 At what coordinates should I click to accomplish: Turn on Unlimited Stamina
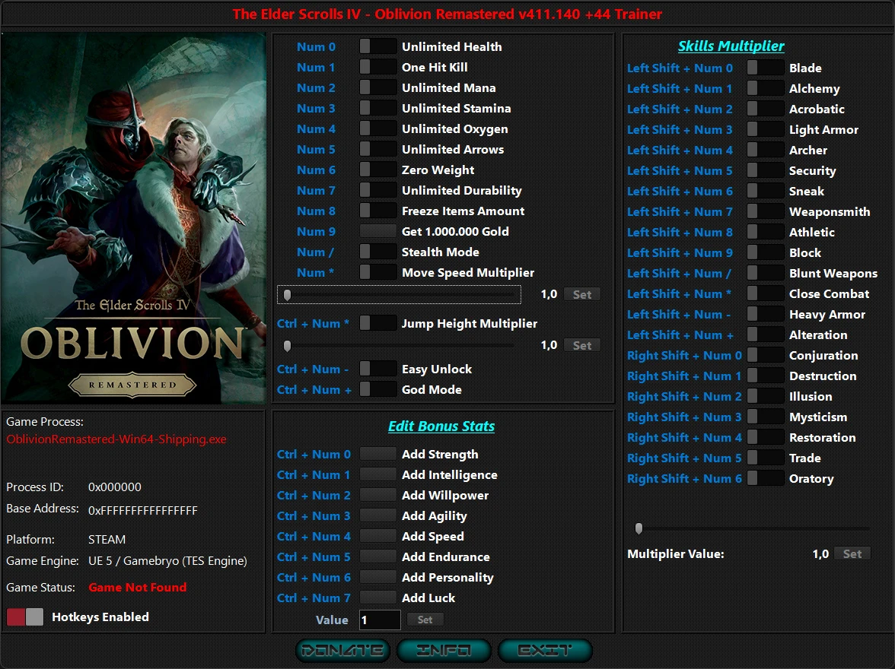point(377,108)
